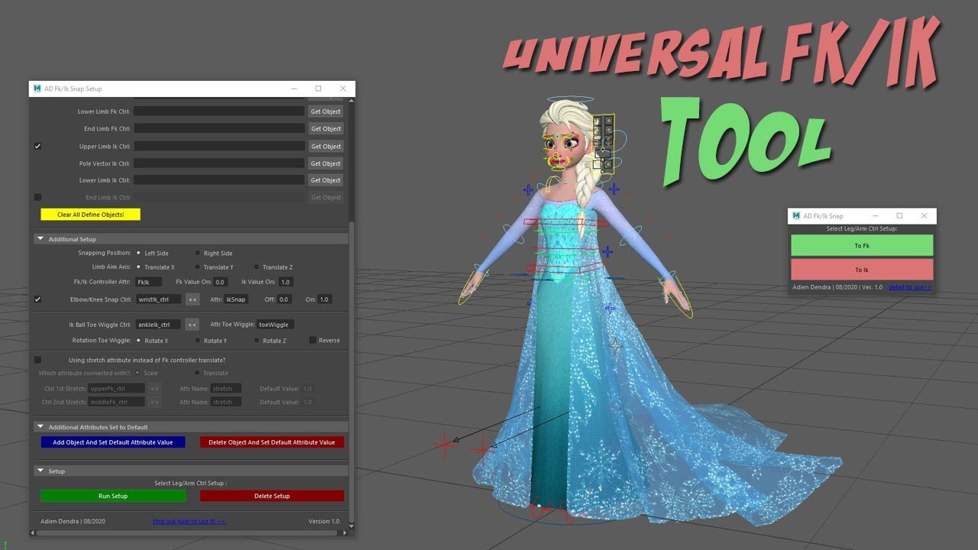Image resolution: width=978 pixels, height=550 pixels.
Task: Click the Maya icon in the AD Fk/Ik Snap title bar
Action: pyautogui.click(x=795, y=216)
